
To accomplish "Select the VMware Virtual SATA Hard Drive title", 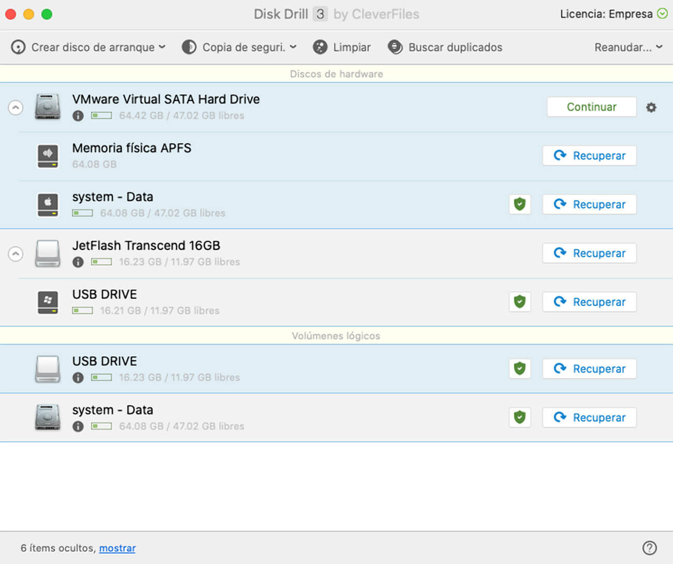I will 166,99.
